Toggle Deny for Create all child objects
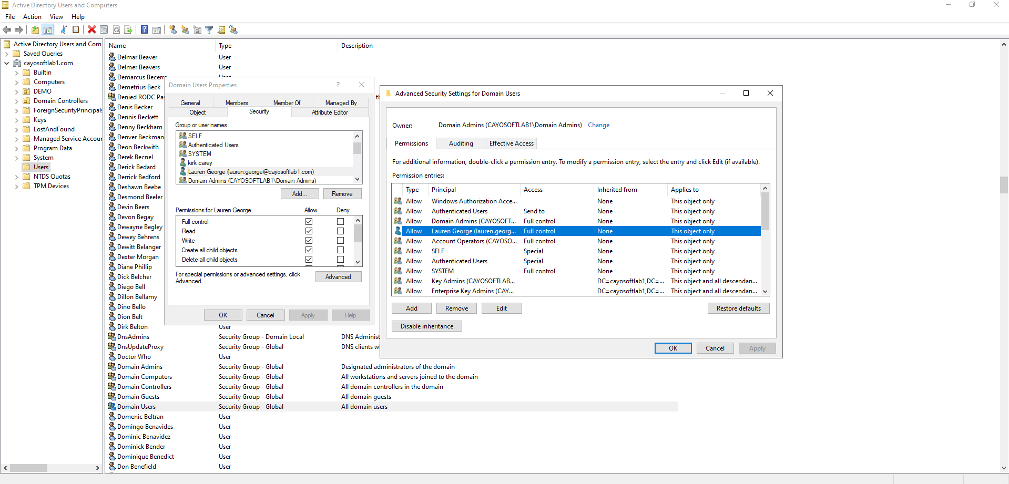1009x484 pixels. pos(340,250)
